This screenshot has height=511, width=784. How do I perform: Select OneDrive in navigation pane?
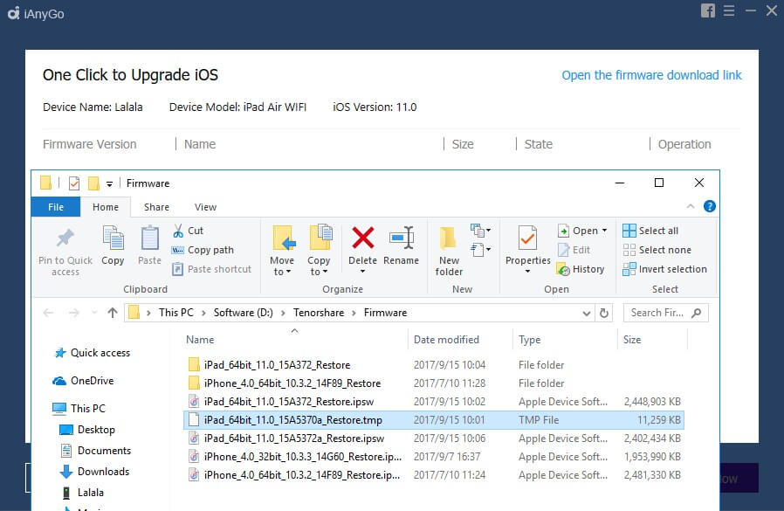click(x=84, y=381)
